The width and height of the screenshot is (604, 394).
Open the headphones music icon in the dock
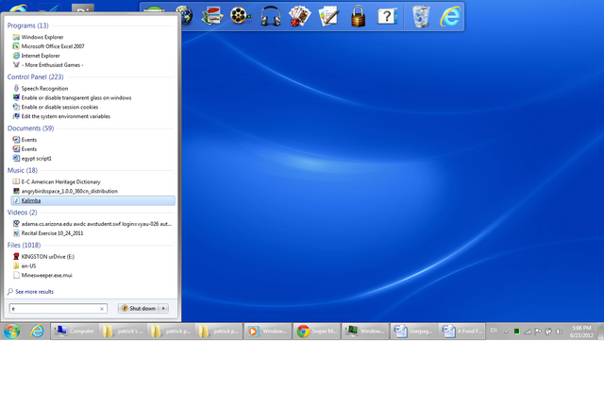(x=271, y=16)
